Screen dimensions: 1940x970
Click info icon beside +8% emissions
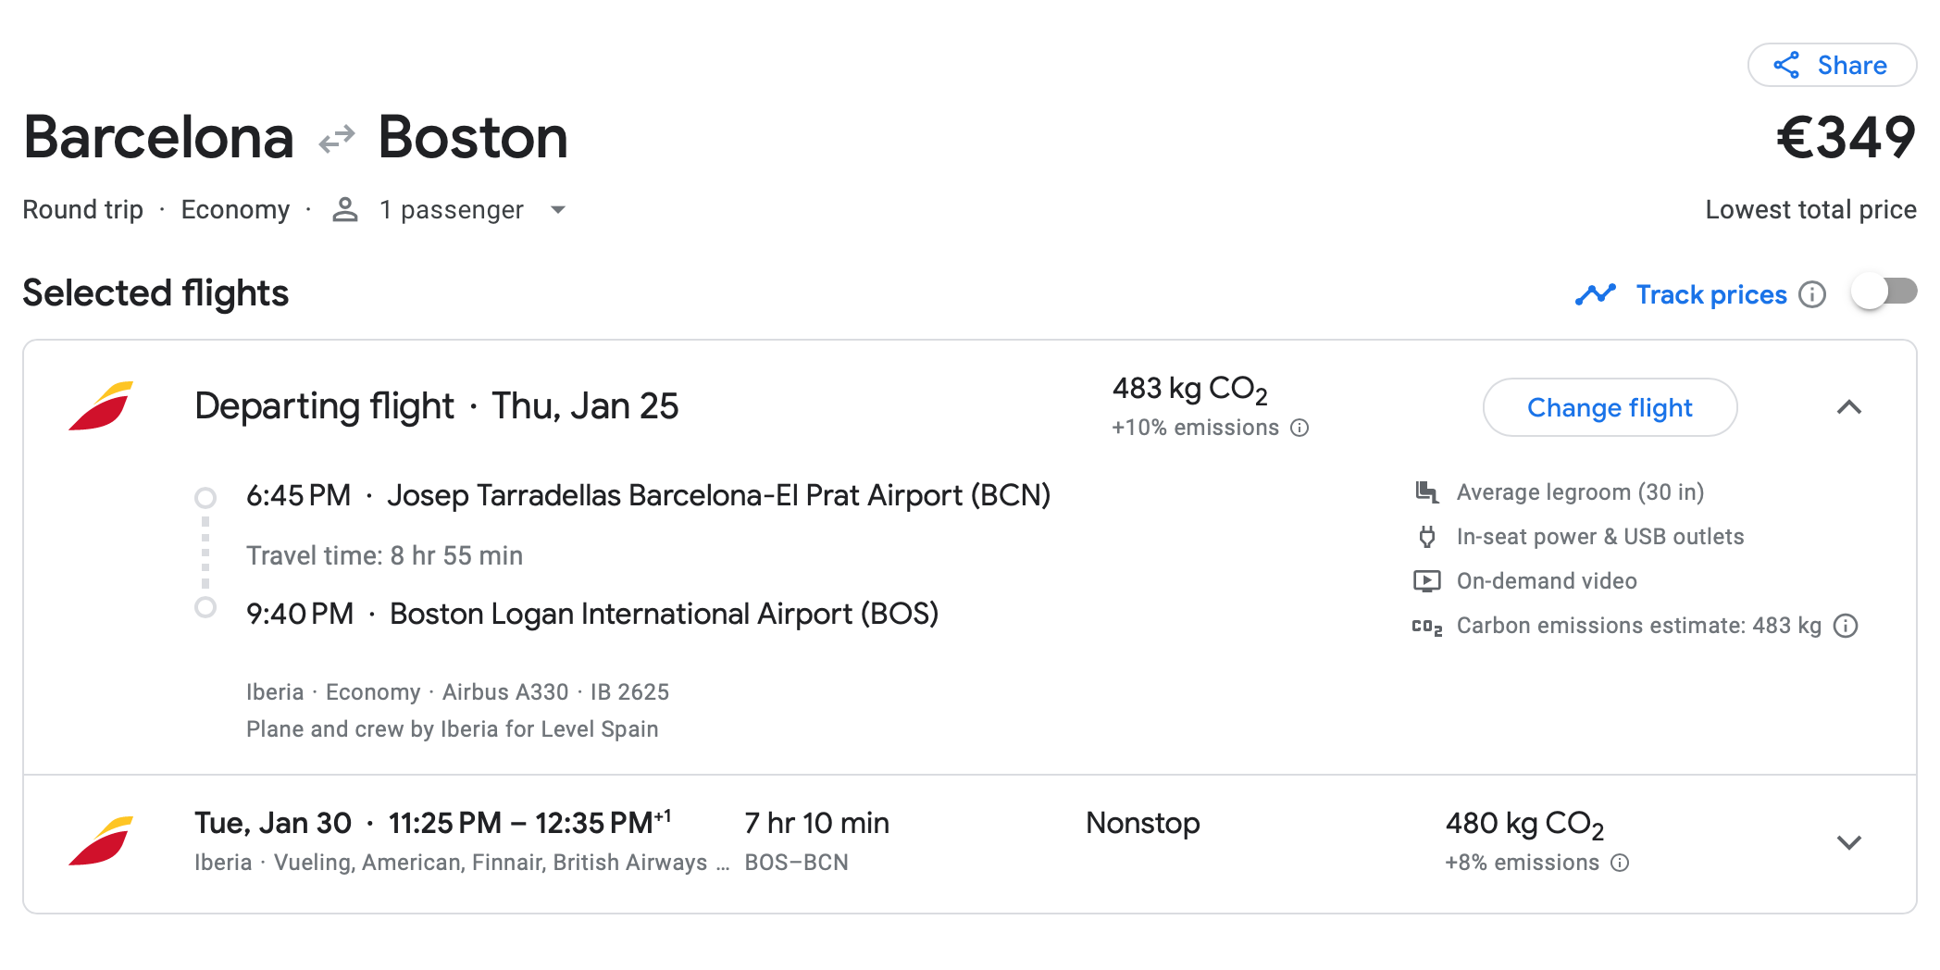[1620, 863]
